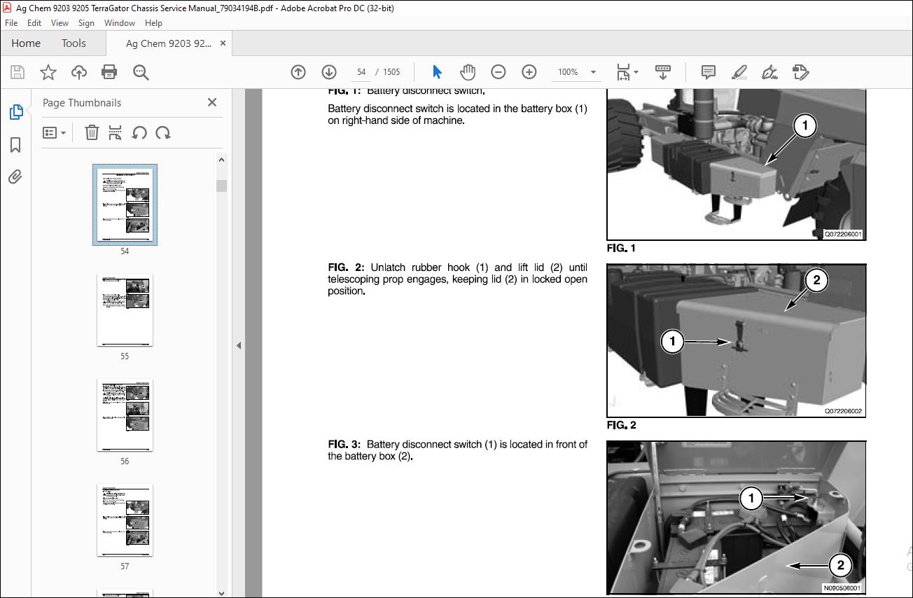Open the Edit menu
Viewport: 913px width, 598px height.
34,23
